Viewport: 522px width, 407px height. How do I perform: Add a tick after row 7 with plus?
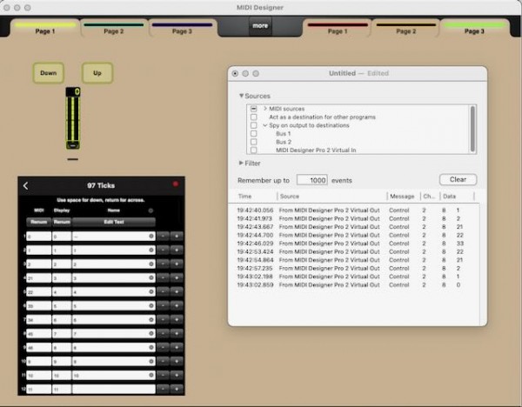(177, 319)
